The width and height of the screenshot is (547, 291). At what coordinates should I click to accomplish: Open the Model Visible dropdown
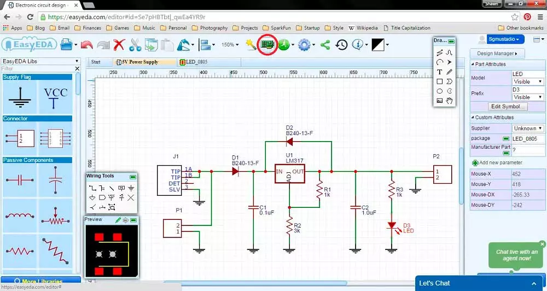(528, 82)
